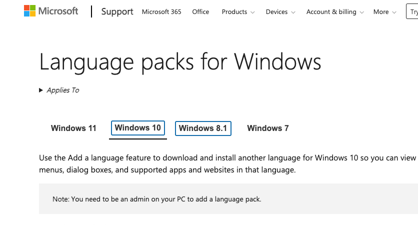Image resolution: width=418 pixels, height=225 pixels.
Task: Click the Language packs for Windows heading
Action: (180, 61)
